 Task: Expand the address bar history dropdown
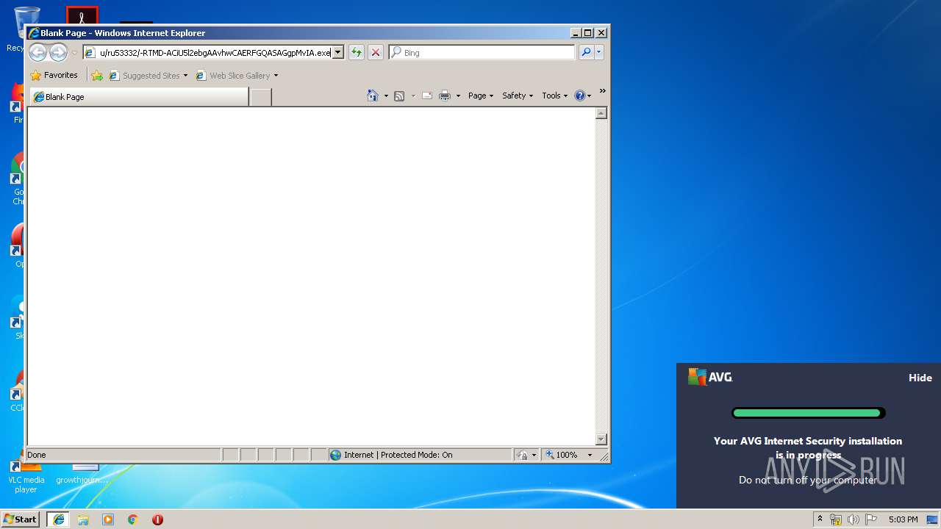click(338, 53)
